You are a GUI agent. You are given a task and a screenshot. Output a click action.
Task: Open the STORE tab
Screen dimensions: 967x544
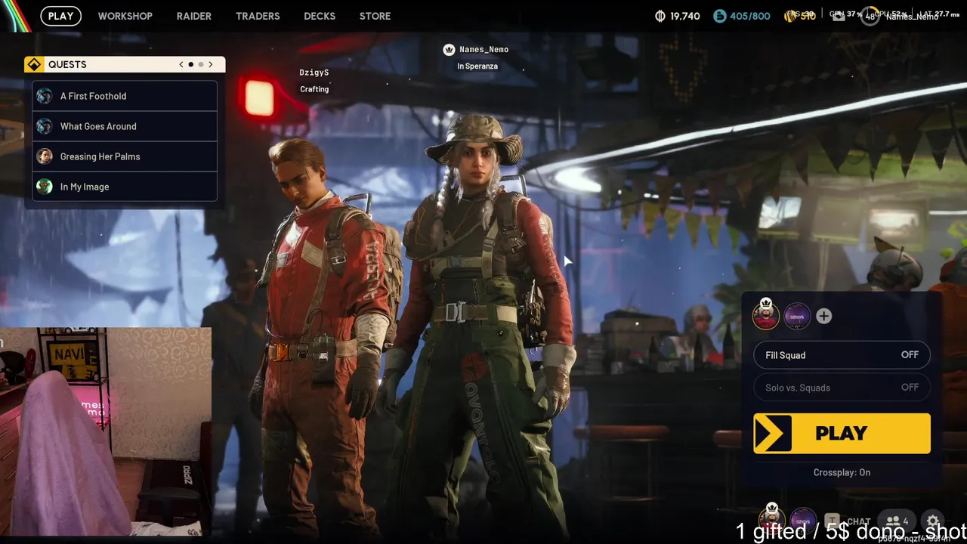pos(375,16)
